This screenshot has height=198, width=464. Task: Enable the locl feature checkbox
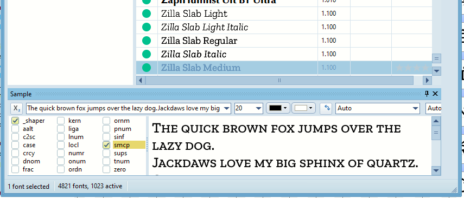(61, 145)
